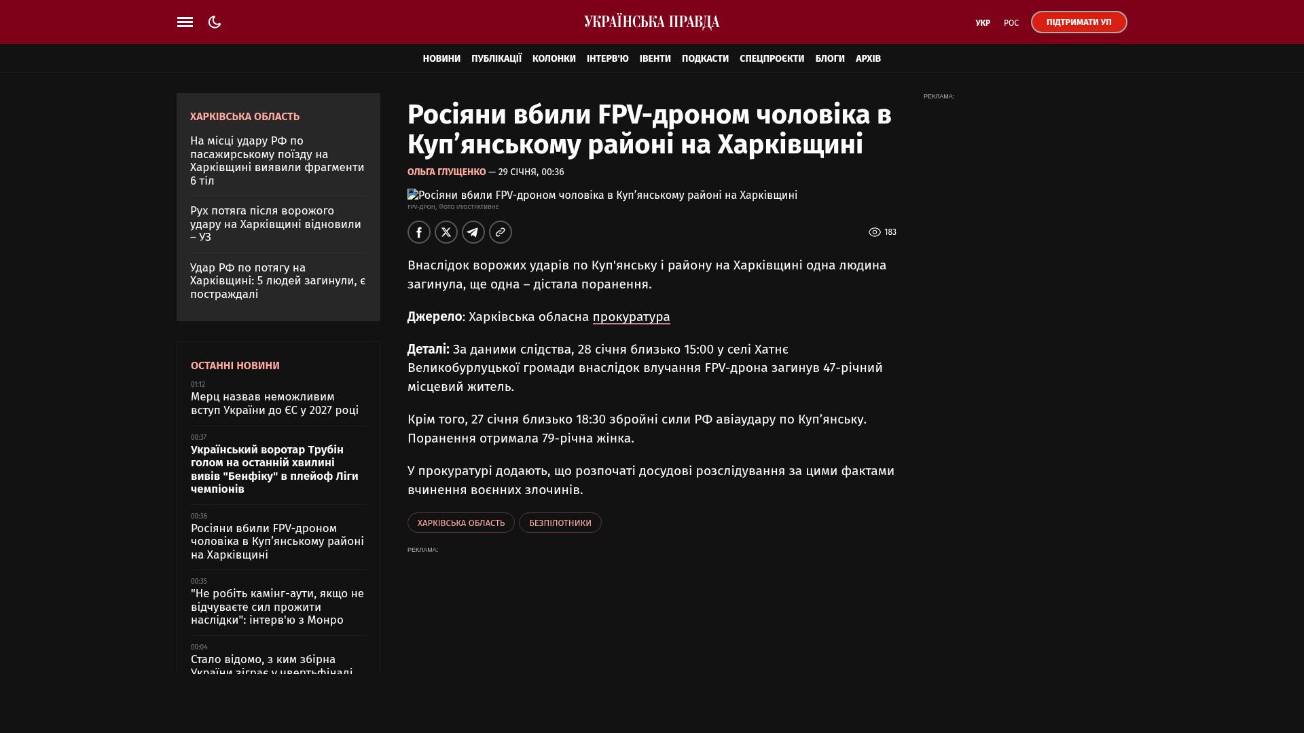This screenshot has width=1304, height=733.
Task: Click the views eye icon
Action: pos(874,232)
